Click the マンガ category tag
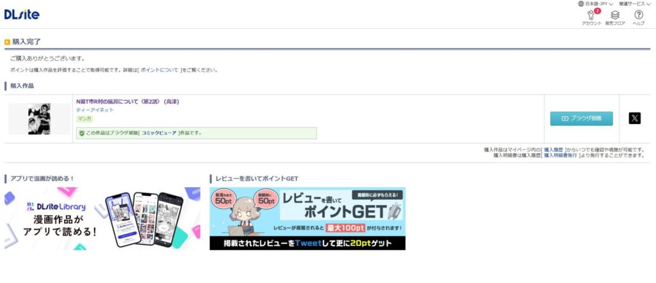 [x=85, y=119]
